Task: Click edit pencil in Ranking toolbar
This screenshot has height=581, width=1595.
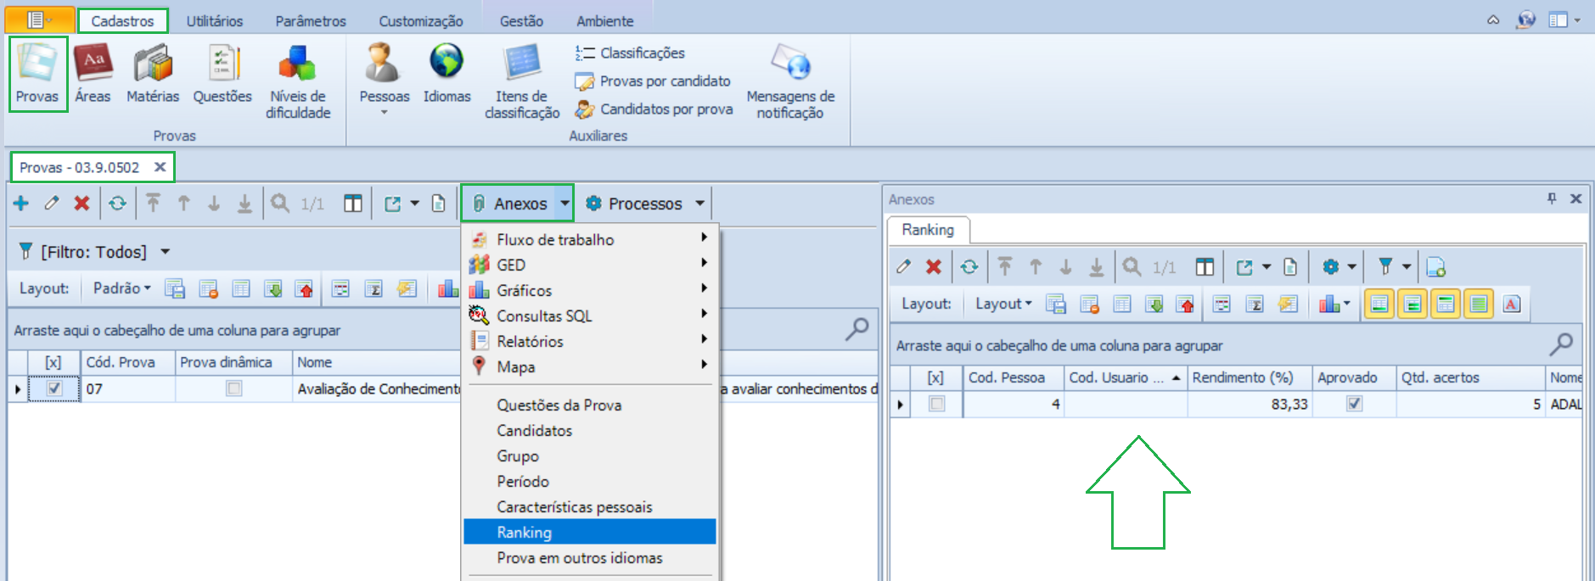Action: pyautogui.click(x=904, y=267)
